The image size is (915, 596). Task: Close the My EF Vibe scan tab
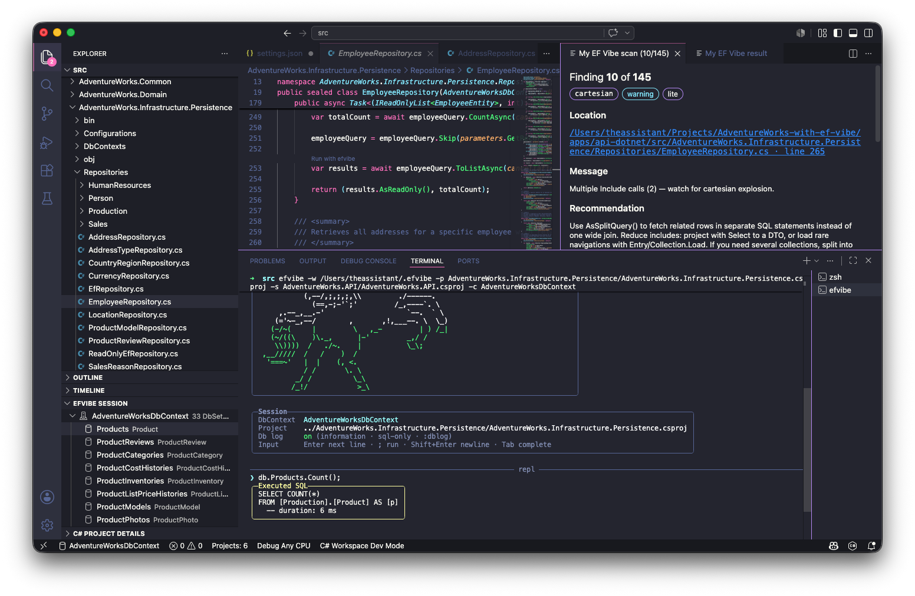pos(677,54)
